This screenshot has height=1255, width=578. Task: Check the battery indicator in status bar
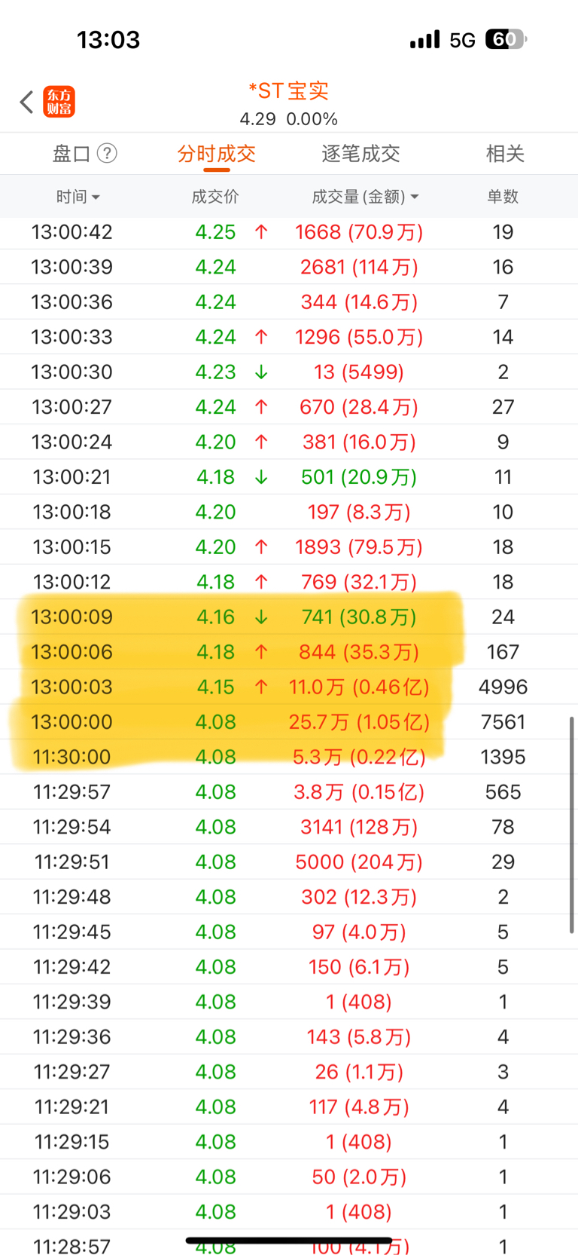click(x=506, y=39)
